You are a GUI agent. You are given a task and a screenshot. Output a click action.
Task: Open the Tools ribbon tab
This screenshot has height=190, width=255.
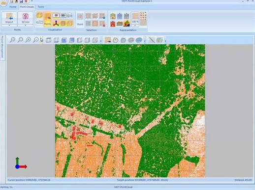pyautogui.click(x=41, y=7)
